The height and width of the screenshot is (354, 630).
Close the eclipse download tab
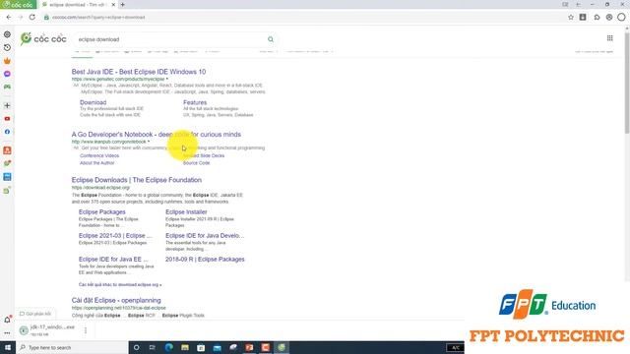point(113,4)
